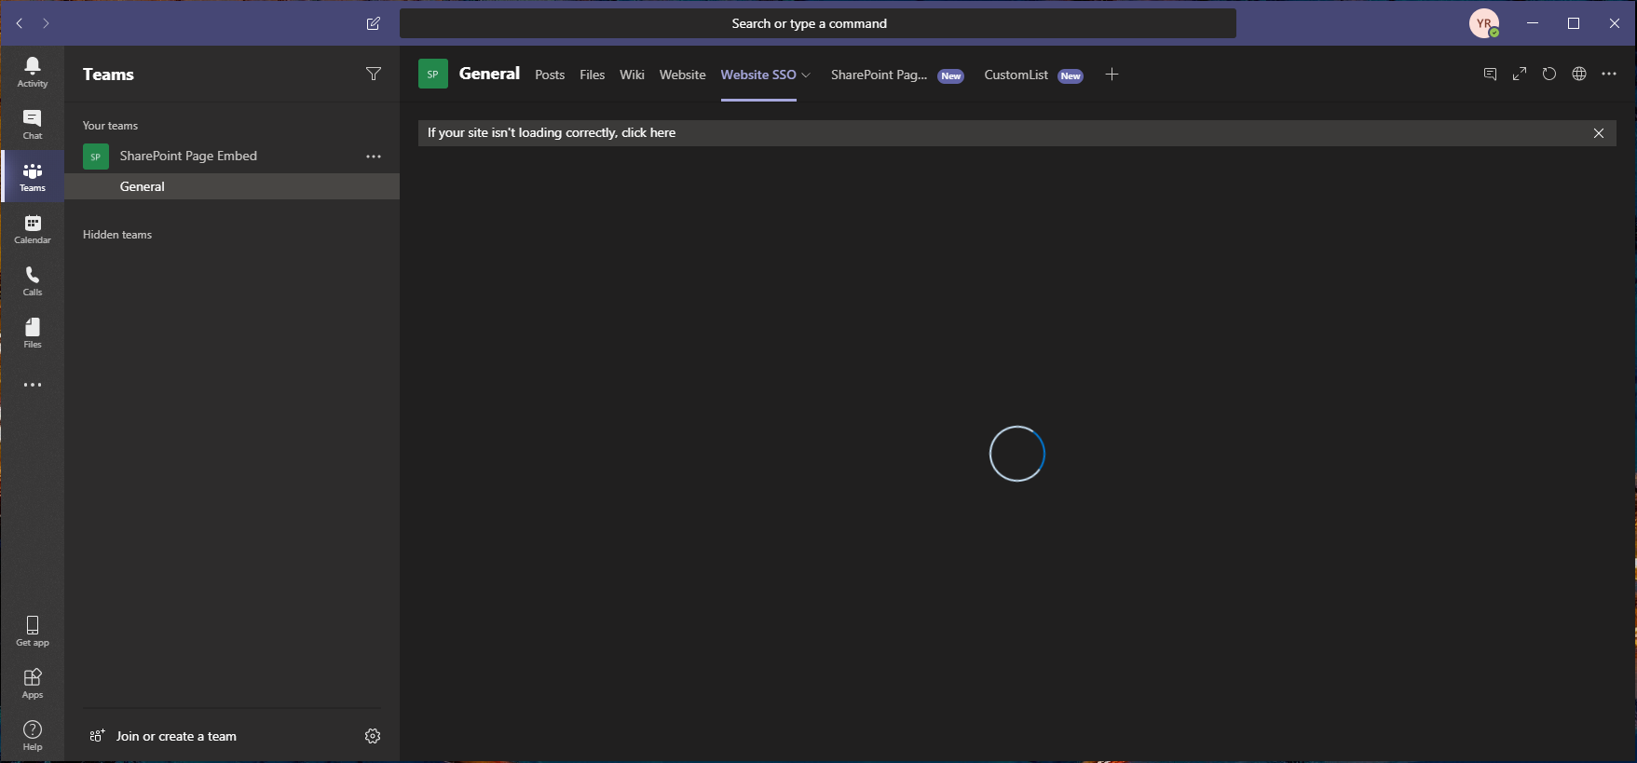1637x763 pixels.
Task: Open Chat in the sidebar
Action: point(33,124)
